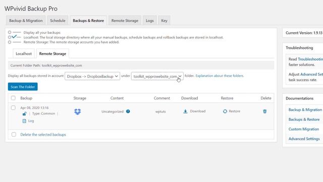Open Backups & Restore documentation link

coord(304,119)
